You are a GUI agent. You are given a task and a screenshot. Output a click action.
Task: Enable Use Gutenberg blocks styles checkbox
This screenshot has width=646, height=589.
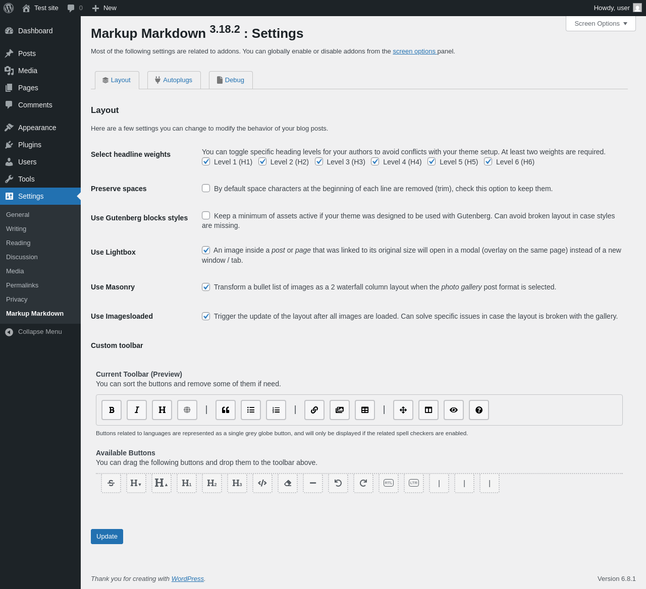[x=206, y=215]
